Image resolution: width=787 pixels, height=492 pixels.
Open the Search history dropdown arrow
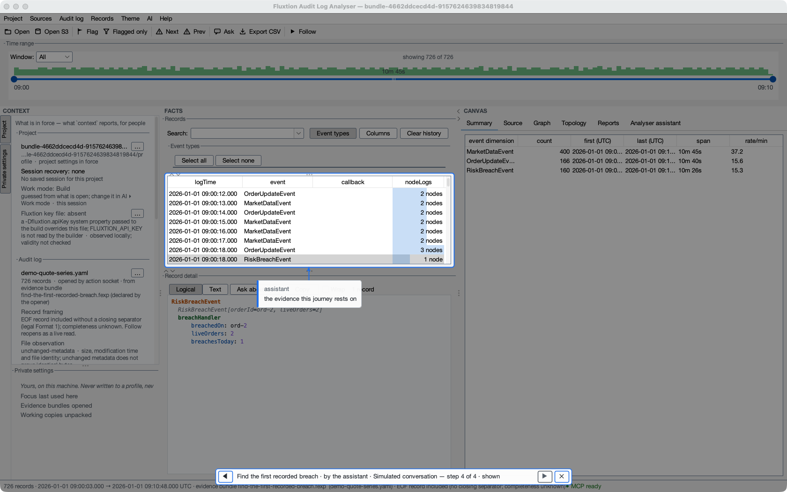pyautogui.click(x=299, y=134)
